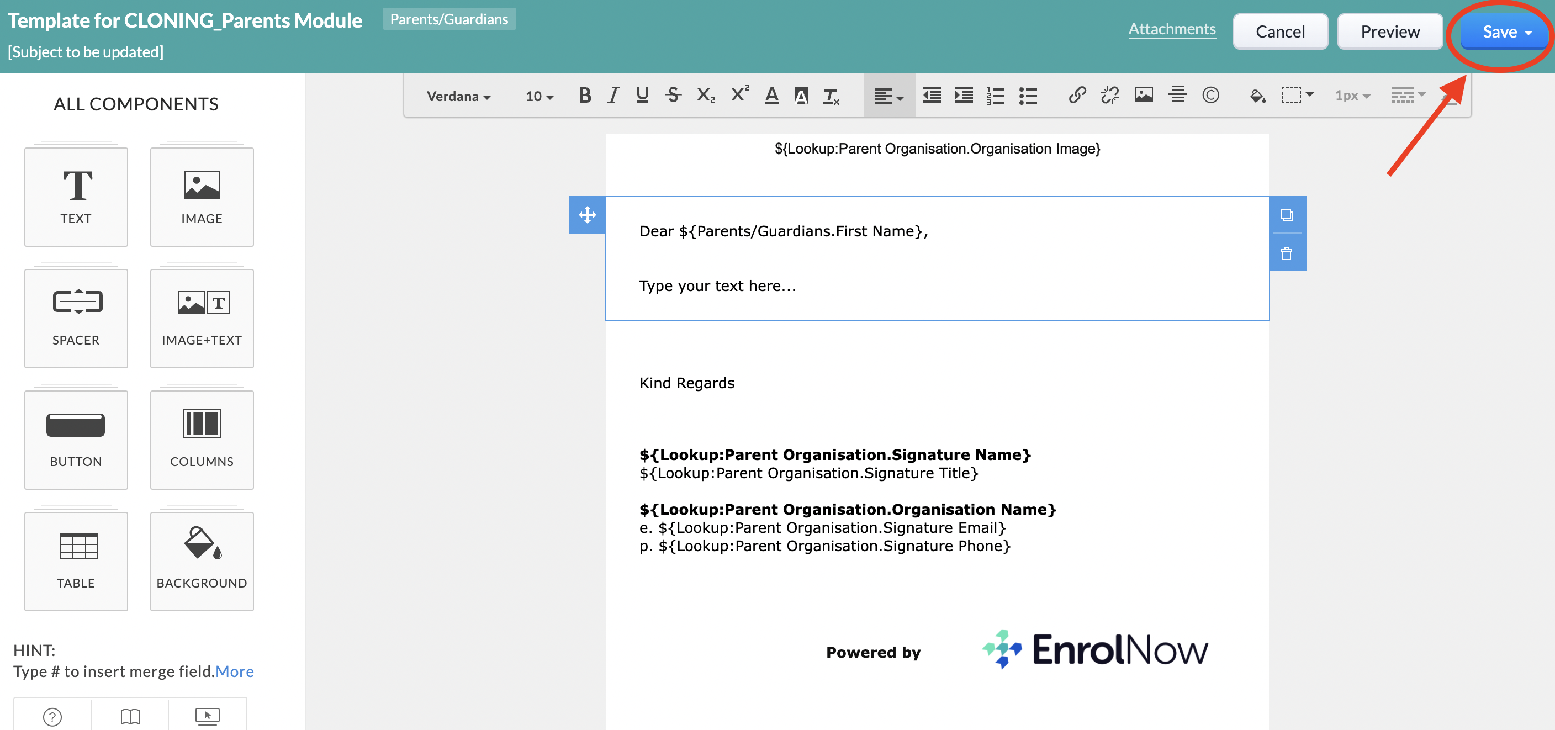The image size is (1555, 730).
Task: Select the TABLE component
Action: click(x=76, y=560)
